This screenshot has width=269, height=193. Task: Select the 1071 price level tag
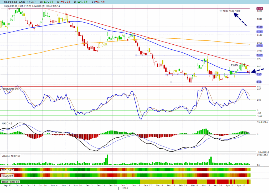click(x=260, y=46)
